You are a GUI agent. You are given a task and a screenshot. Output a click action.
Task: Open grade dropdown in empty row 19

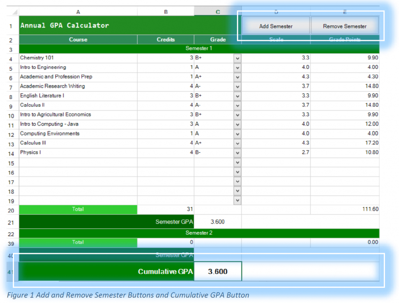[237, 200]
